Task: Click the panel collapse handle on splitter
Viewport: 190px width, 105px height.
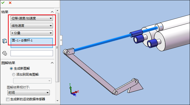Action: (61, 40)
